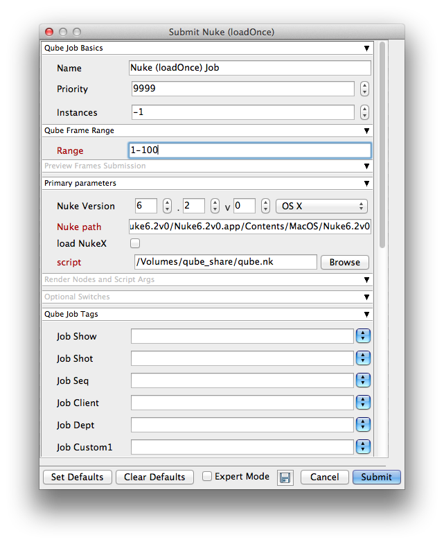Click the Instances stepper control
The image size is (444, 544).
coord(364,112)
